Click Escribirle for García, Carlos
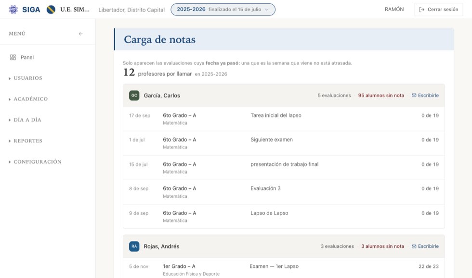Image resolution: width=472 pixels, height=278 pixels. [x=425, y=96]
